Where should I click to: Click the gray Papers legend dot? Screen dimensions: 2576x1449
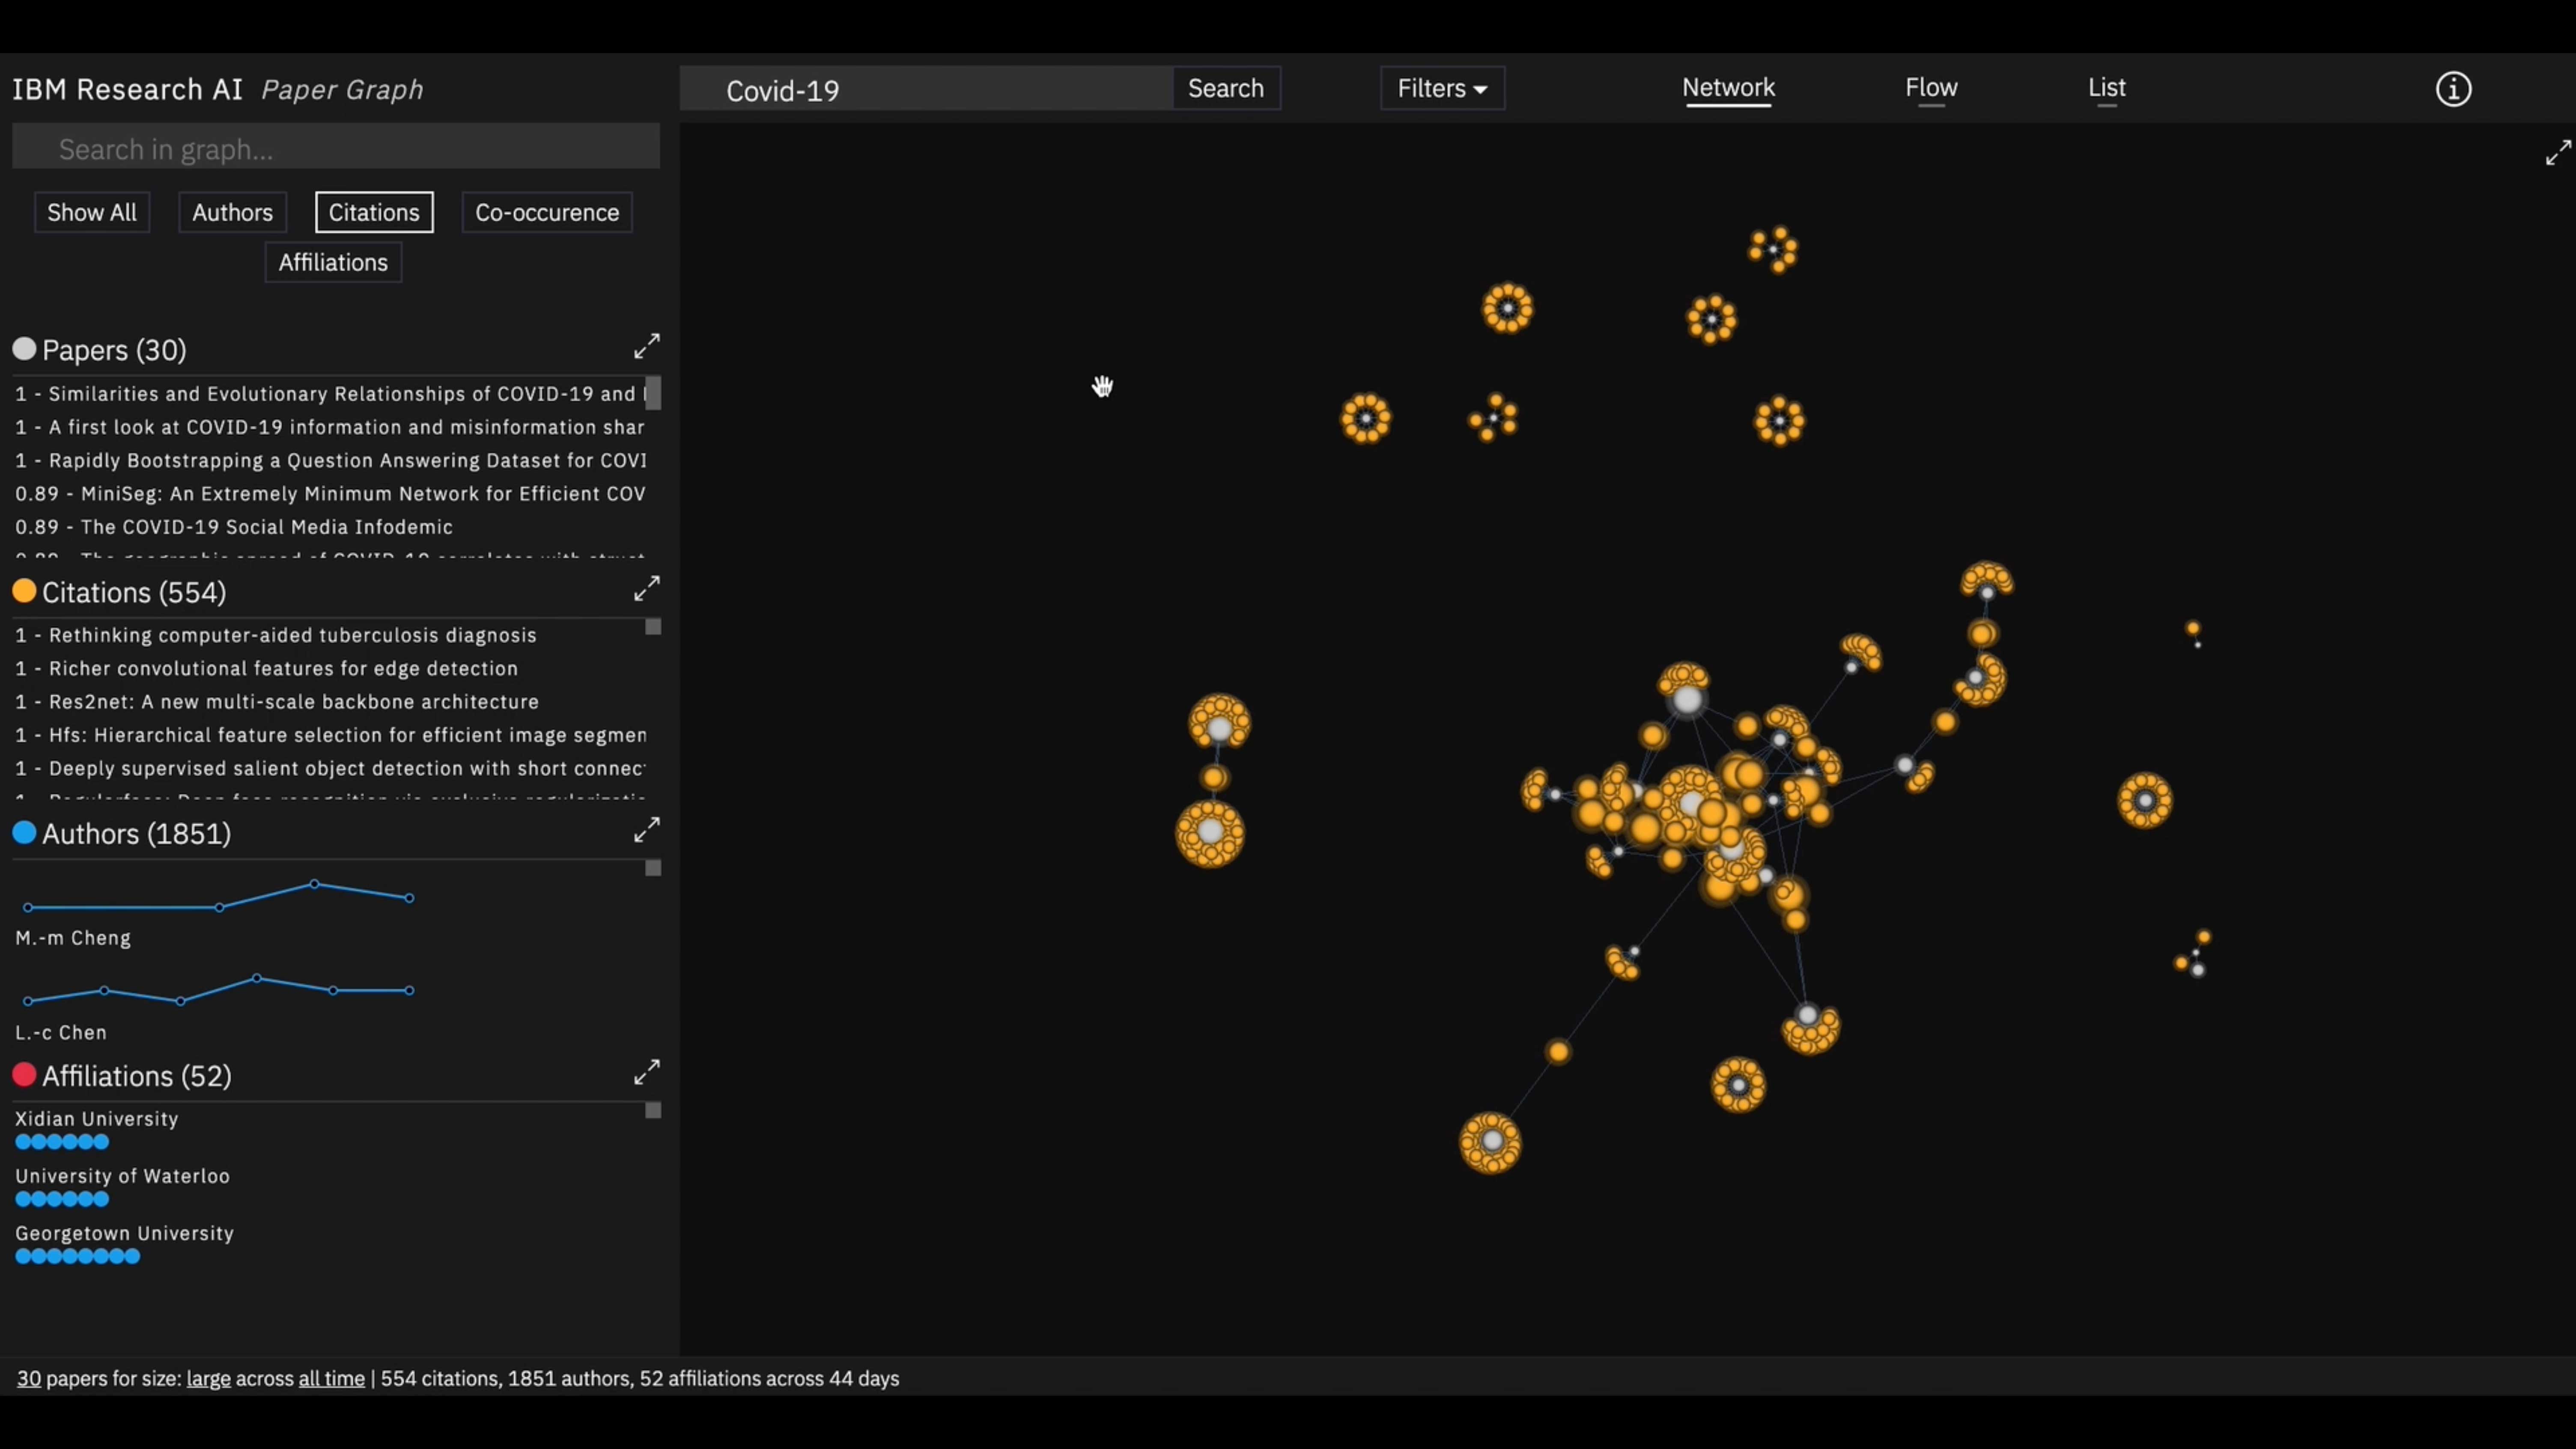click(24, 349)
